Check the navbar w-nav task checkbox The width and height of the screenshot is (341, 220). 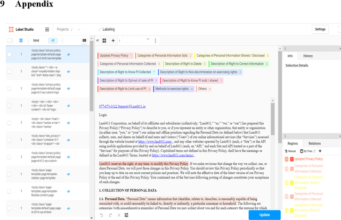pos(9,123)
